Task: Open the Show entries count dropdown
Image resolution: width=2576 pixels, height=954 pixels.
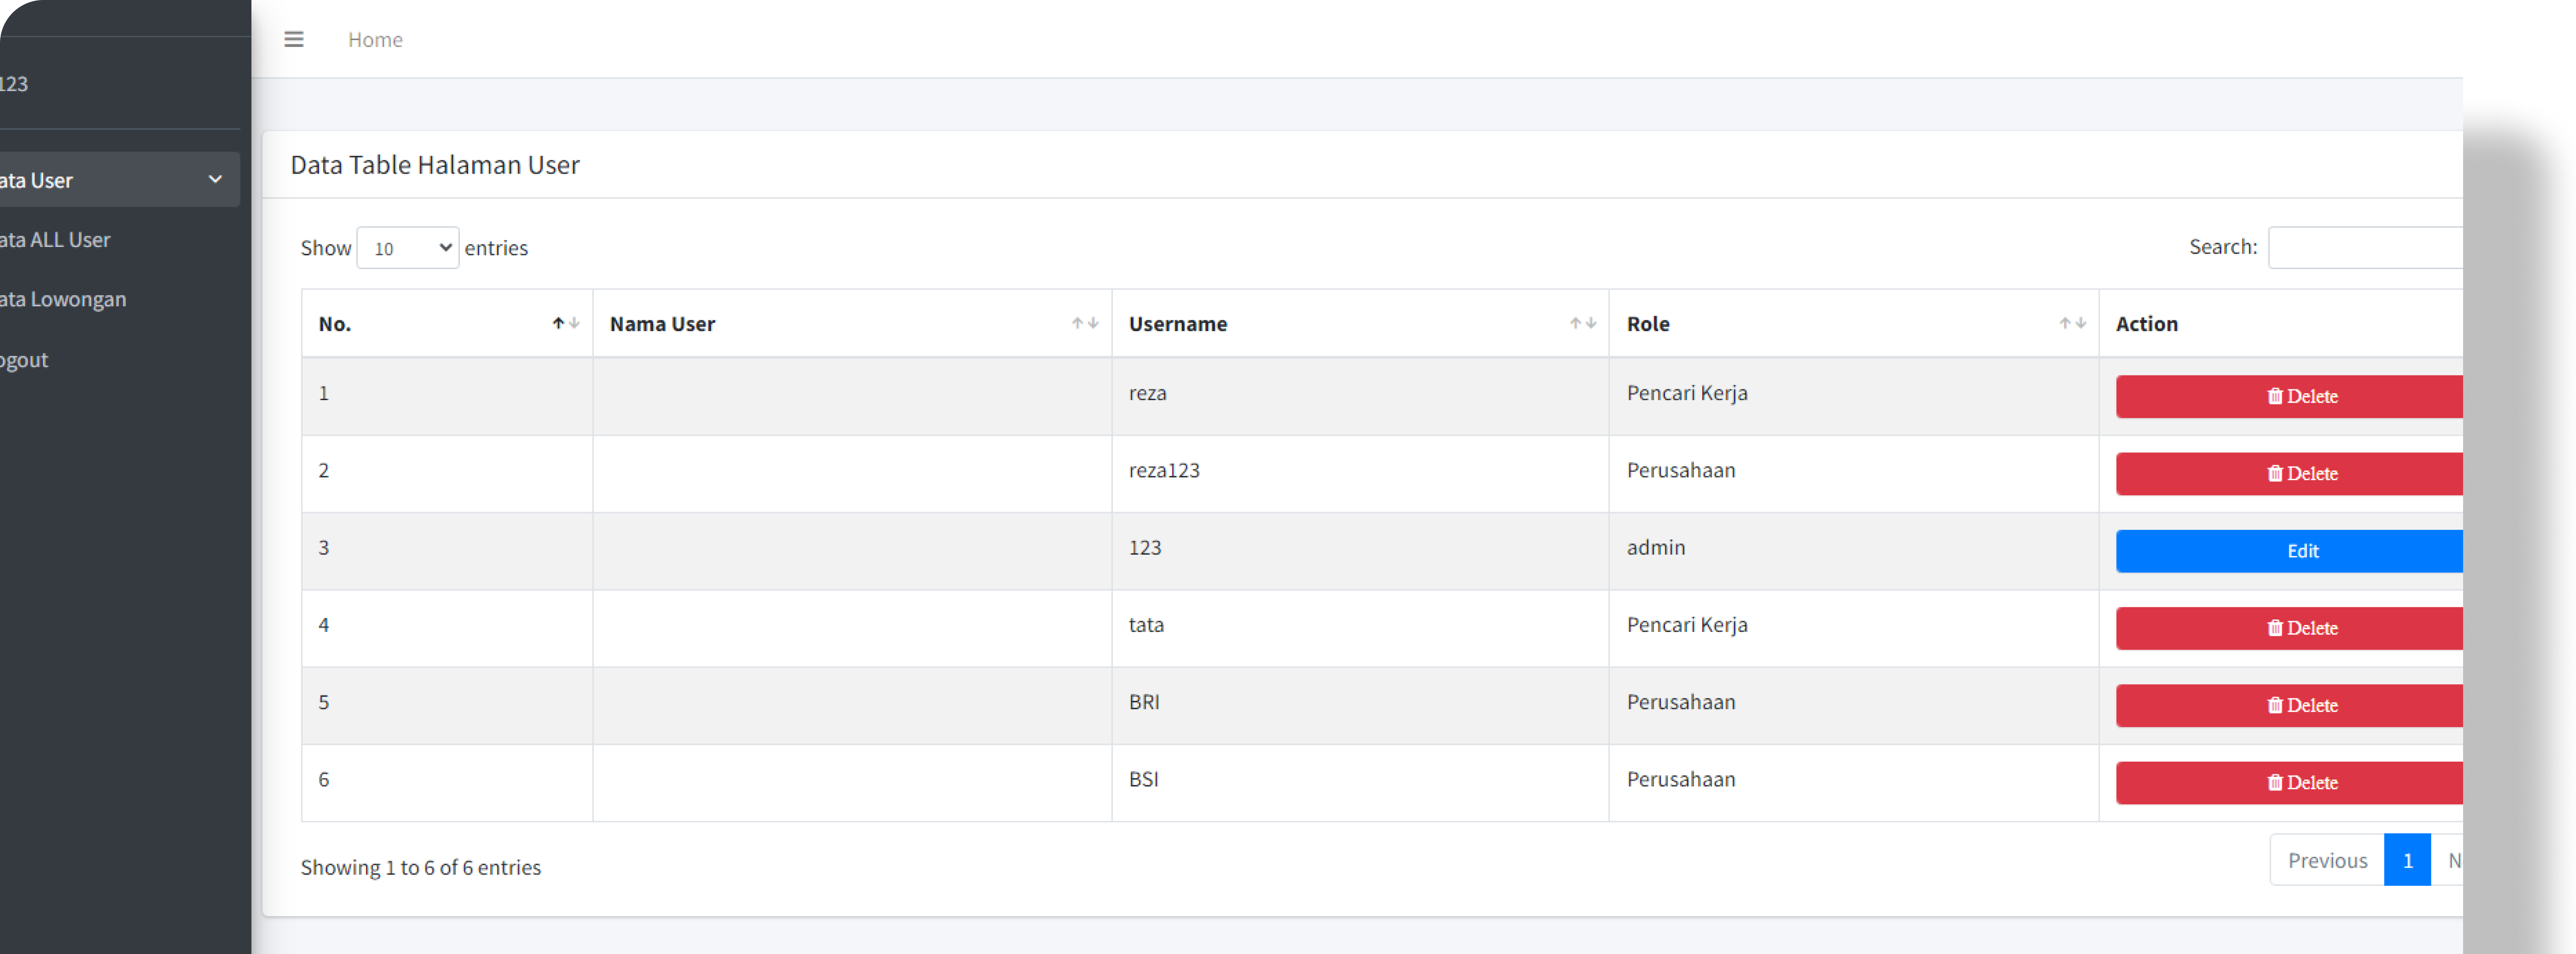Action: click(x=407, y=248)
